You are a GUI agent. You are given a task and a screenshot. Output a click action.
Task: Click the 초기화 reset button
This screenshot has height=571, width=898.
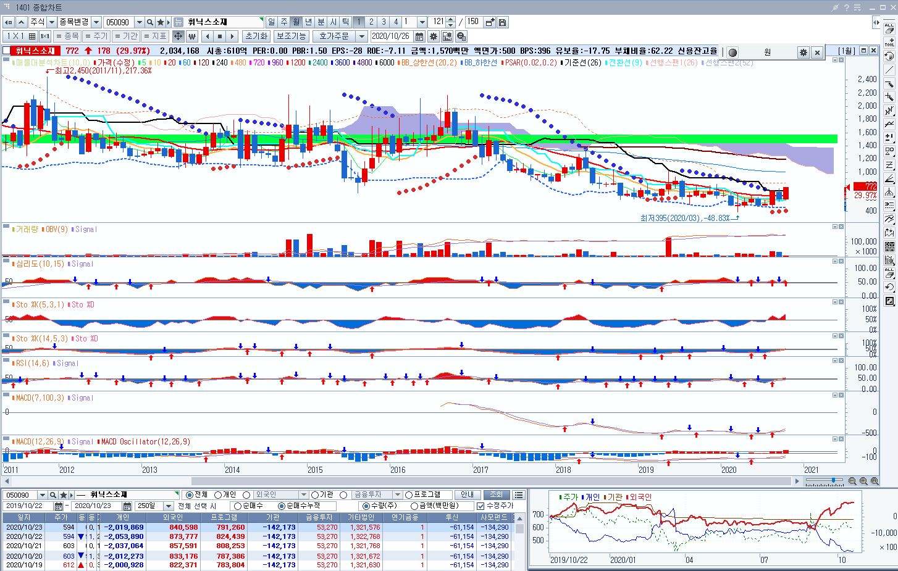(x=256, y=36)
